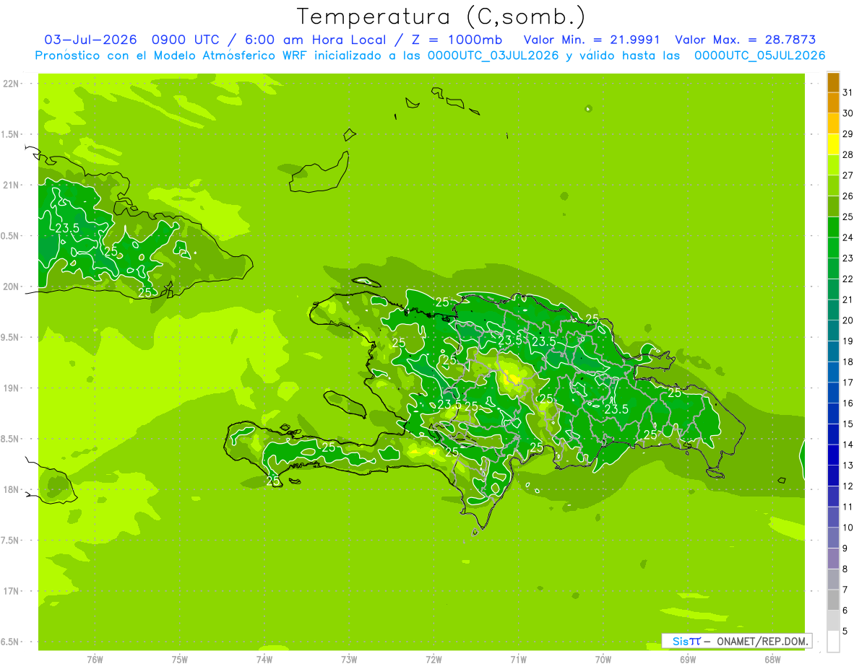Click the legend color band between 10 and 11
867x669 pixels.
pyautogui.click(x=833, y=517)
